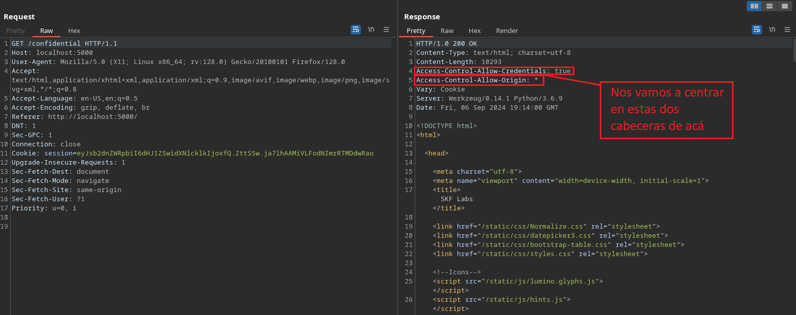
Task: Switch Response view to Raw tab
Action: (x=447, y=30)
